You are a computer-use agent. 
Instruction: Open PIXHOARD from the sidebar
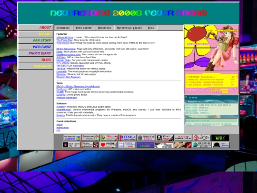[x=36, y=66]
